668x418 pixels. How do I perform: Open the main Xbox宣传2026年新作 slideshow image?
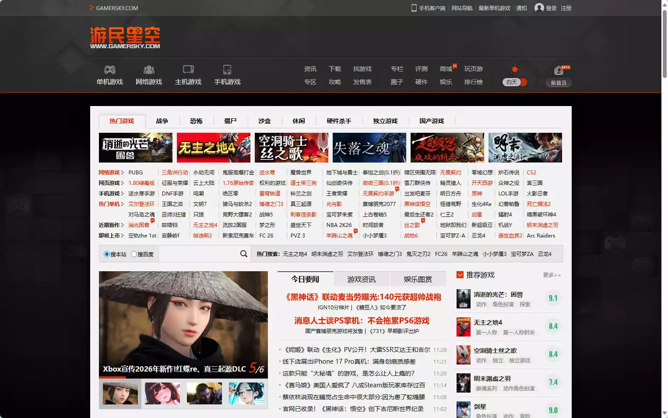[x=183, y=324]
